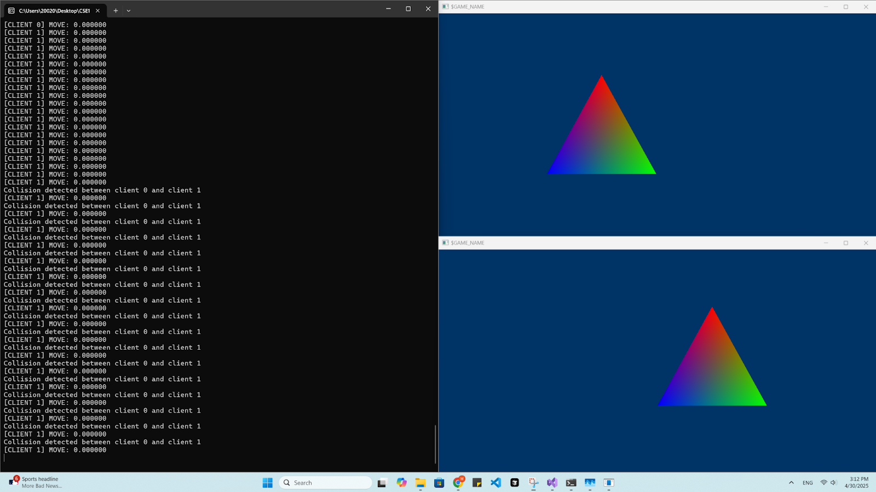Expand the terminal profile dropdown chevron
The width and height of the screenshot is (876, 492).
[x=129, y=10]
